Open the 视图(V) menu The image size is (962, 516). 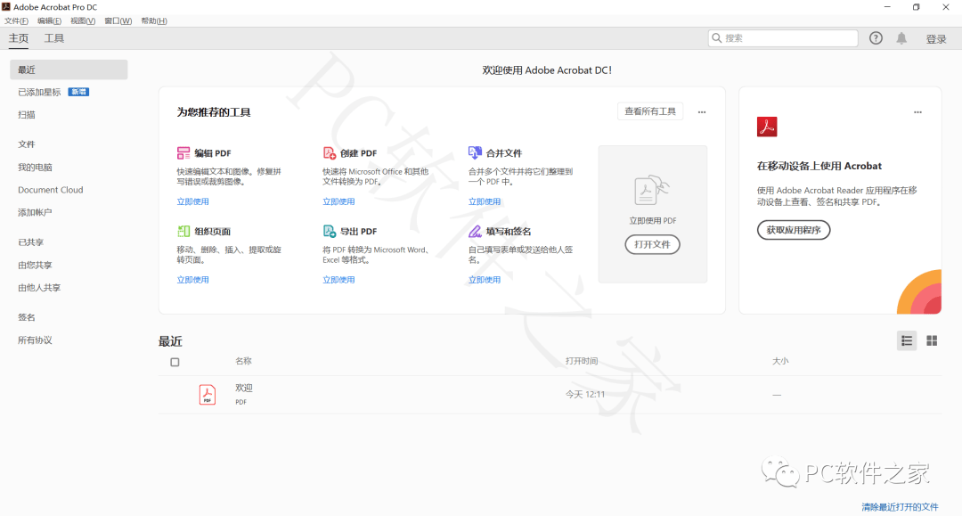tap(83, 20)
